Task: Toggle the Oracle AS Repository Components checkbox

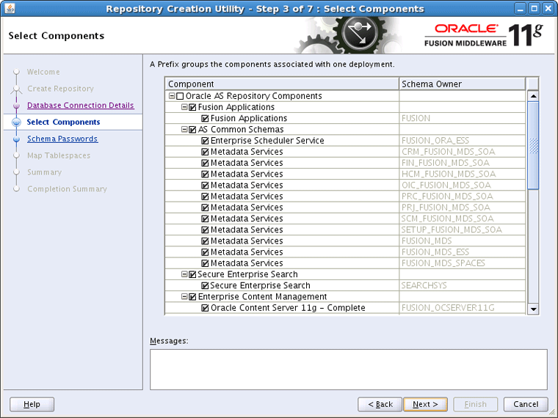Action: (180, 96)
